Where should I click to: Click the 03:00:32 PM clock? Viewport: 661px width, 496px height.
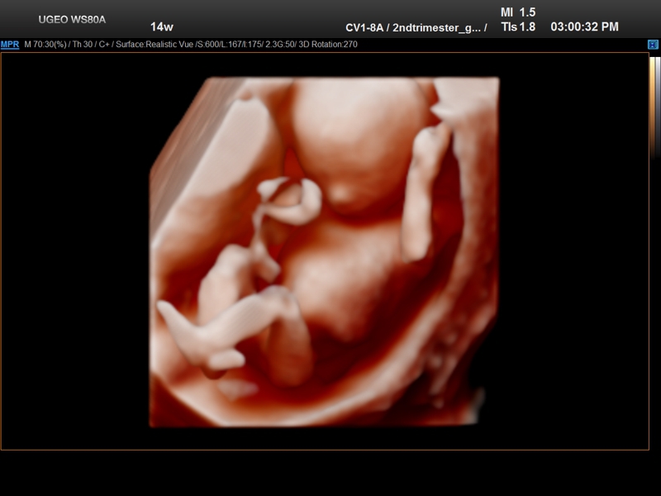point(584,26)
